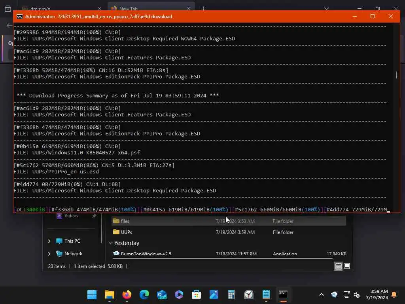Switch Explorer to details view
Image resolution: width=405 pixels, height=304 pixels.
339,266
